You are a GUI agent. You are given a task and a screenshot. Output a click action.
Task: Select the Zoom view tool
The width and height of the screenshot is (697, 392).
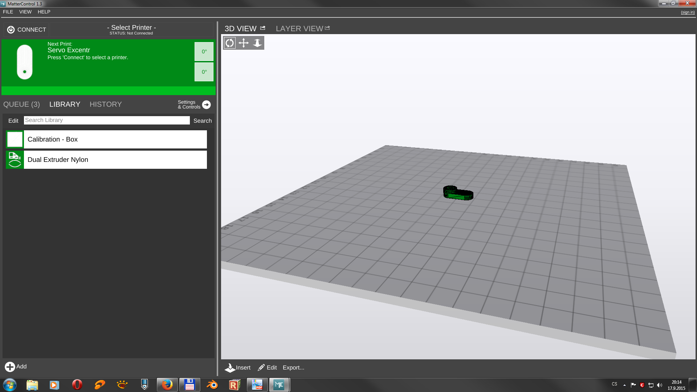(257, 43)
